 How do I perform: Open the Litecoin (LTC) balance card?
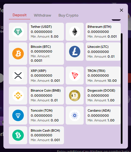coord(103,52)
